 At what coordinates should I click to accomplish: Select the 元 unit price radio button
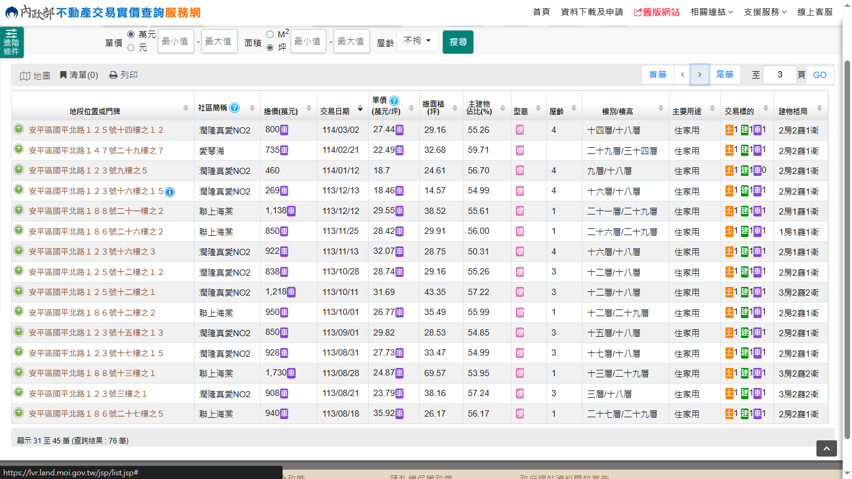pyautogui.click(x=131, y=47)
